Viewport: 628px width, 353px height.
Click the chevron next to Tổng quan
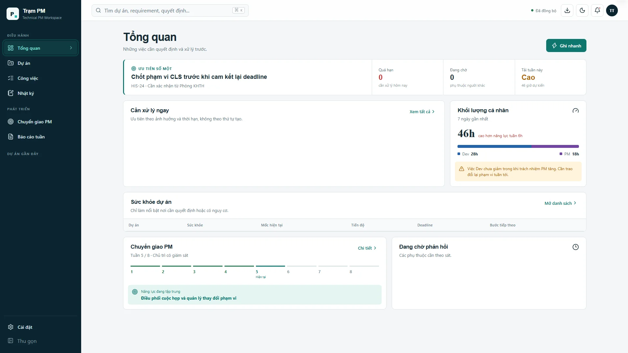71,48
